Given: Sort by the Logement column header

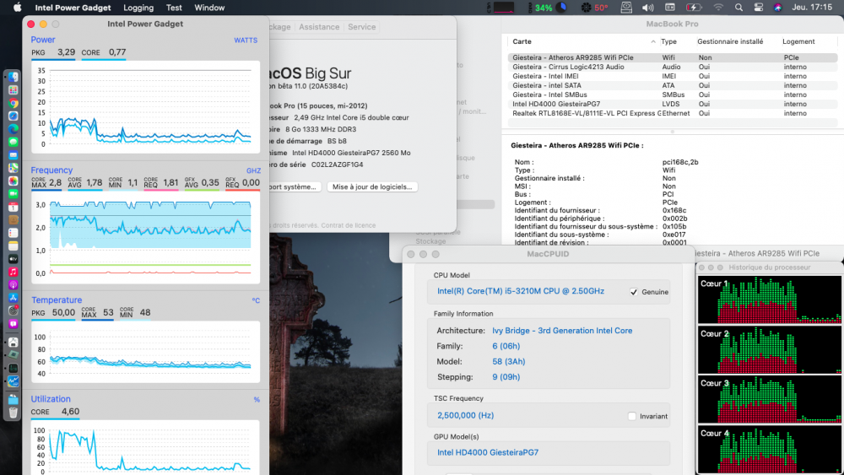Looking at the screenshot, I should (798, 41).
